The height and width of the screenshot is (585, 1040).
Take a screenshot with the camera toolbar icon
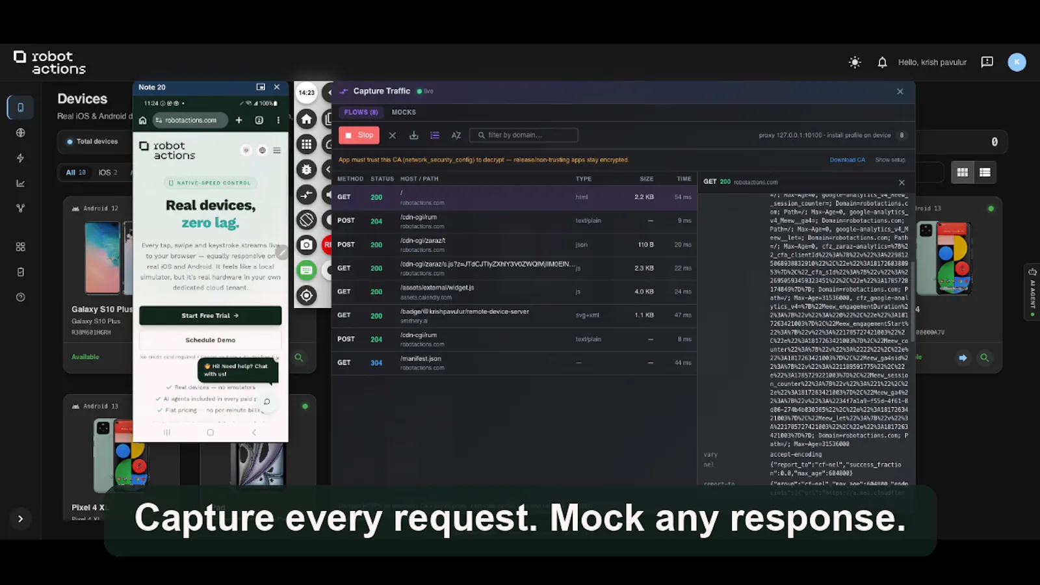point(307,245)
